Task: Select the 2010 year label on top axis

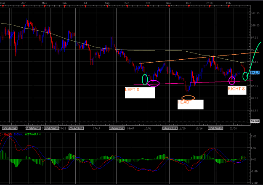Action: coord(209,3)
